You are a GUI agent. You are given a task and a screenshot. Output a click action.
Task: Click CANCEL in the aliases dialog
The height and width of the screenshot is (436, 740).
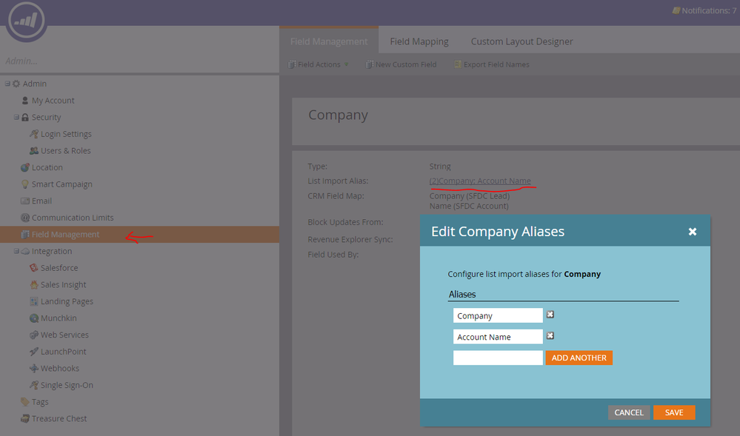coord(629,412)
